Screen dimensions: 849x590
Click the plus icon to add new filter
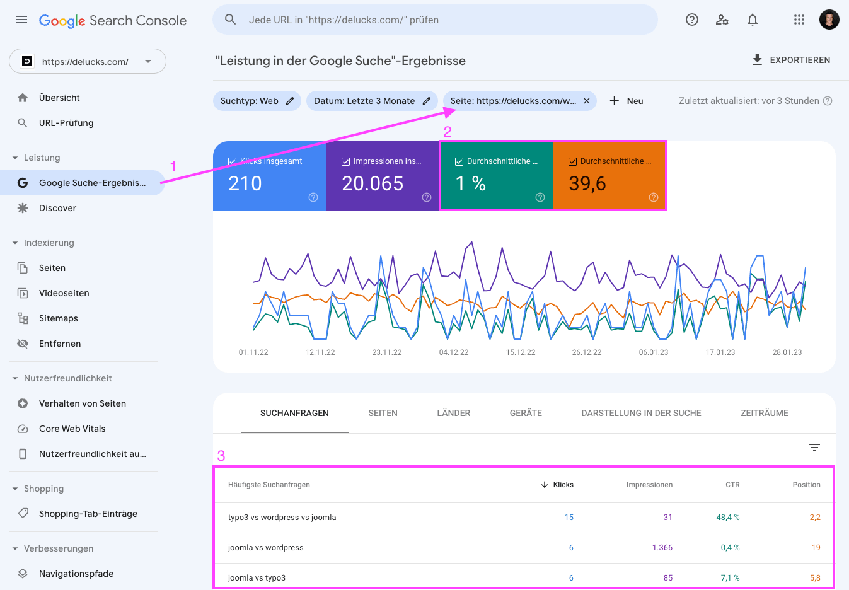coord(615,101)
